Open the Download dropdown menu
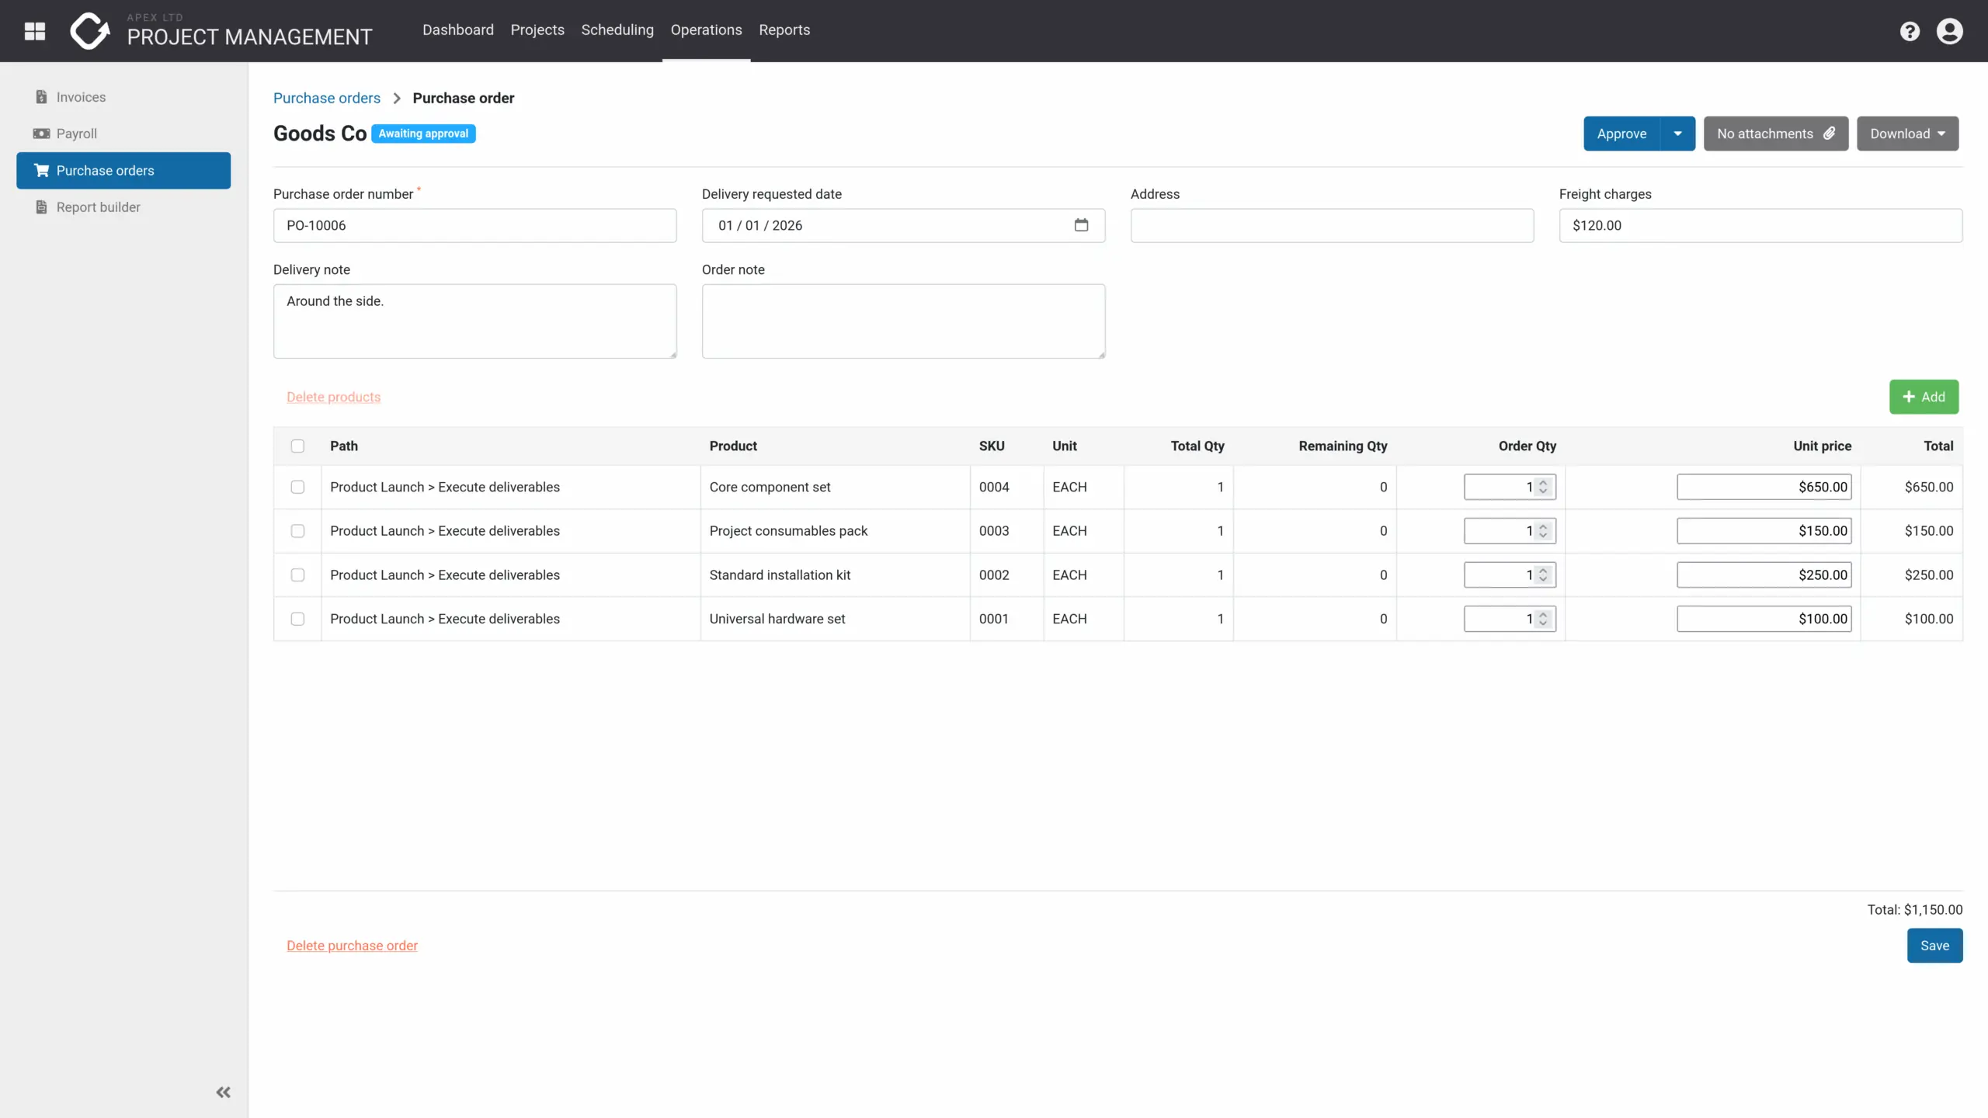Screen dimensions: 1988x1118 click(x=1907, y=134)
